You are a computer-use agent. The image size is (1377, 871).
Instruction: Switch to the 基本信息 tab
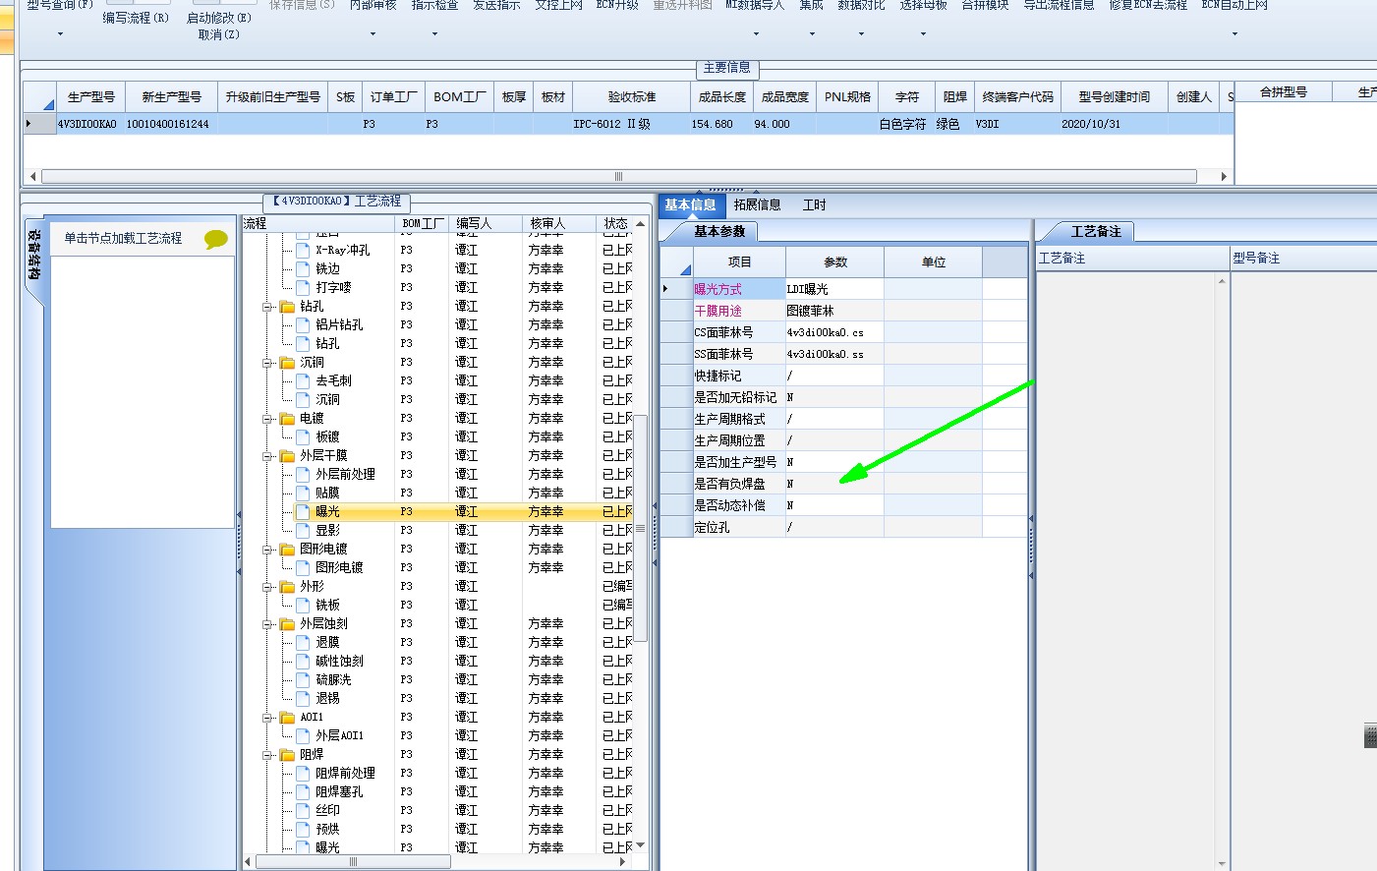(691, 204)
